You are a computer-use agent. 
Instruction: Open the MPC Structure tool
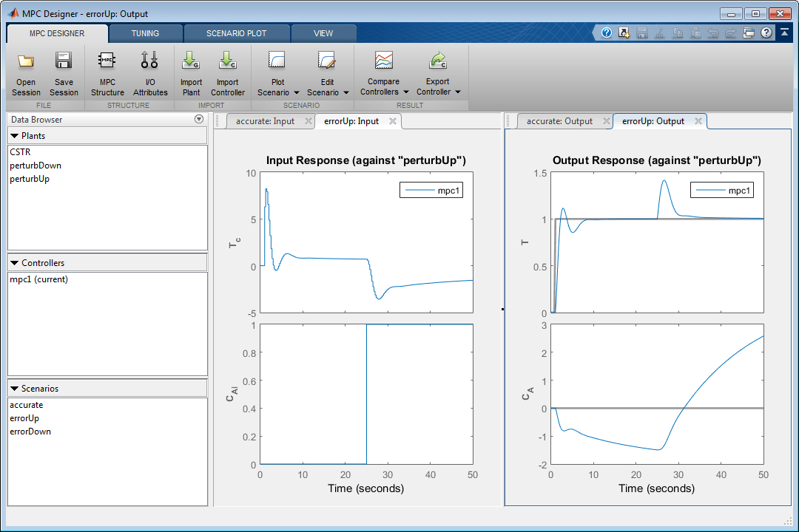[x=107, y=73]
